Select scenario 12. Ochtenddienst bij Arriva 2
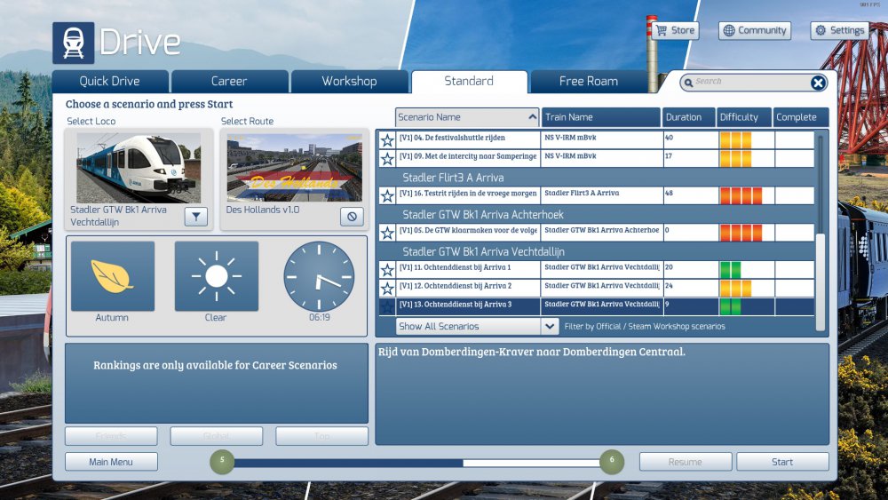 597,289
